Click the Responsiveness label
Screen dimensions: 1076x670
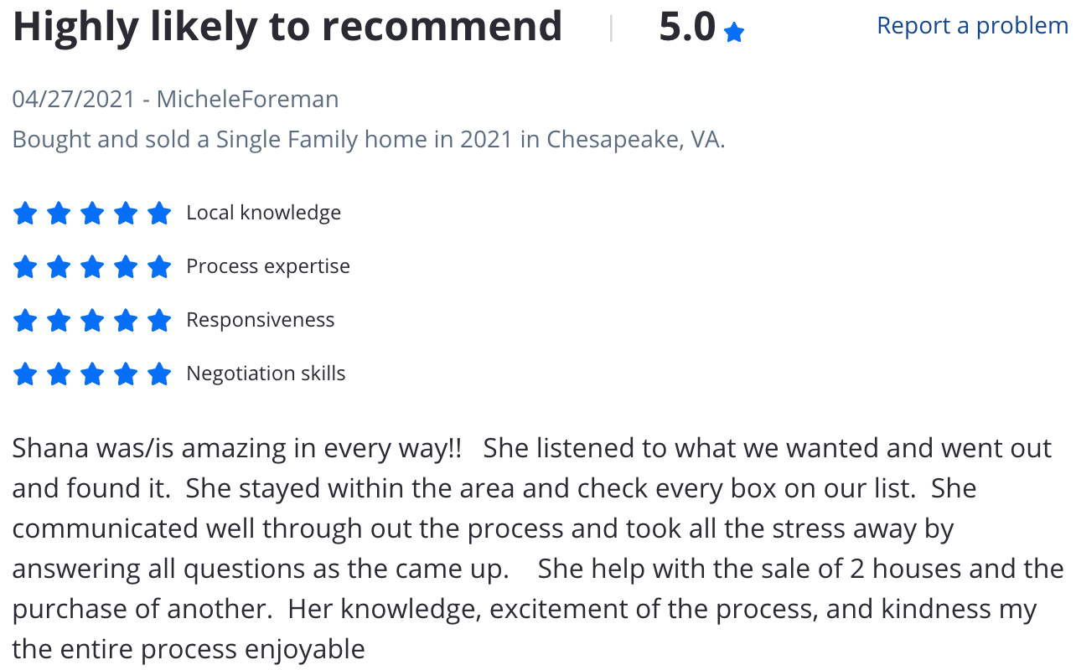tap(261, 320)
